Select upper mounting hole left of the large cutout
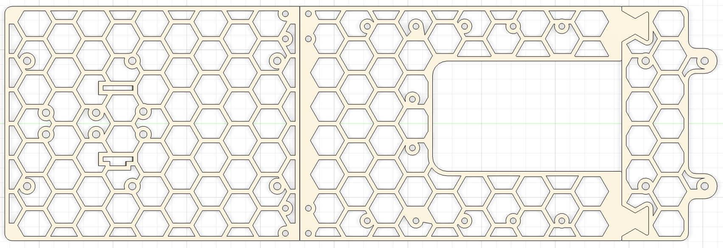The image size is (723, 248). pos(412,99)
